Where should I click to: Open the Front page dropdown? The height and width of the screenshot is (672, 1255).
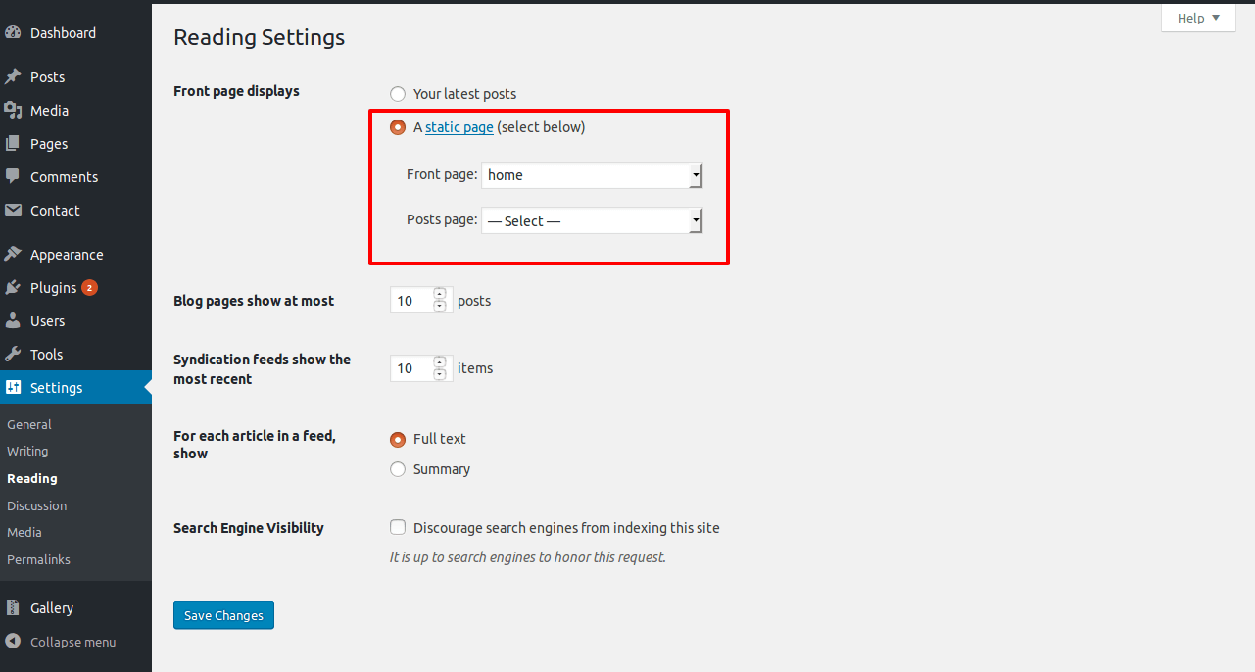(x=592, y=175)
